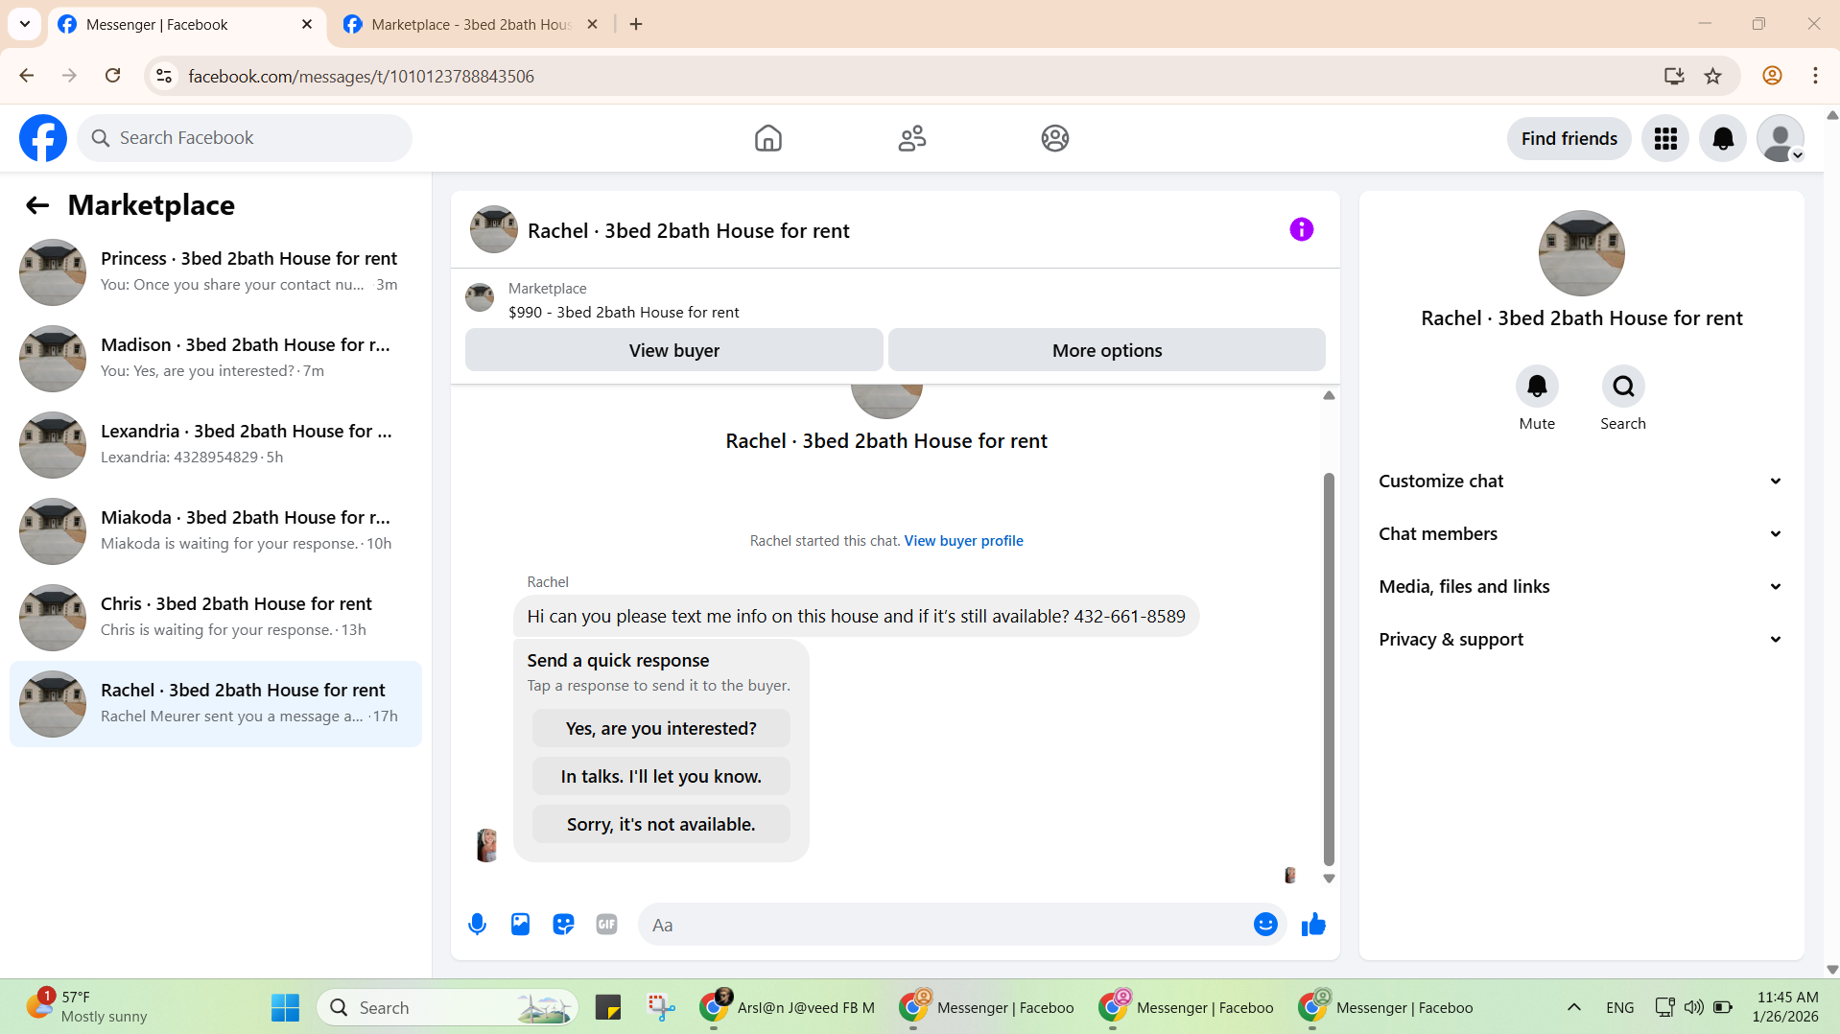Send a thumbs-up like
This screenshot has width=1840, height=1034.
coord(1313,925)
